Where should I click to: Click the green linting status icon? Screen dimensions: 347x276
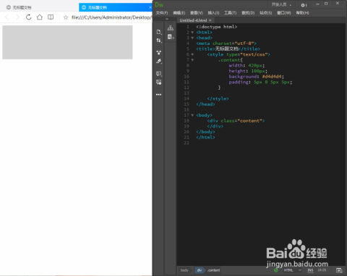(x=275, y=270)
